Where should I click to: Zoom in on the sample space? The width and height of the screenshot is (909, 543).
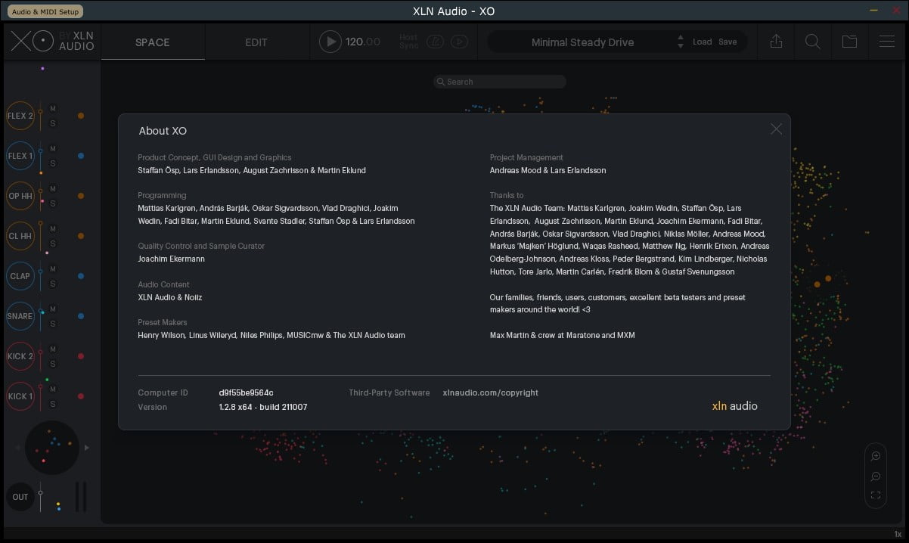click(x=876, y=456)
